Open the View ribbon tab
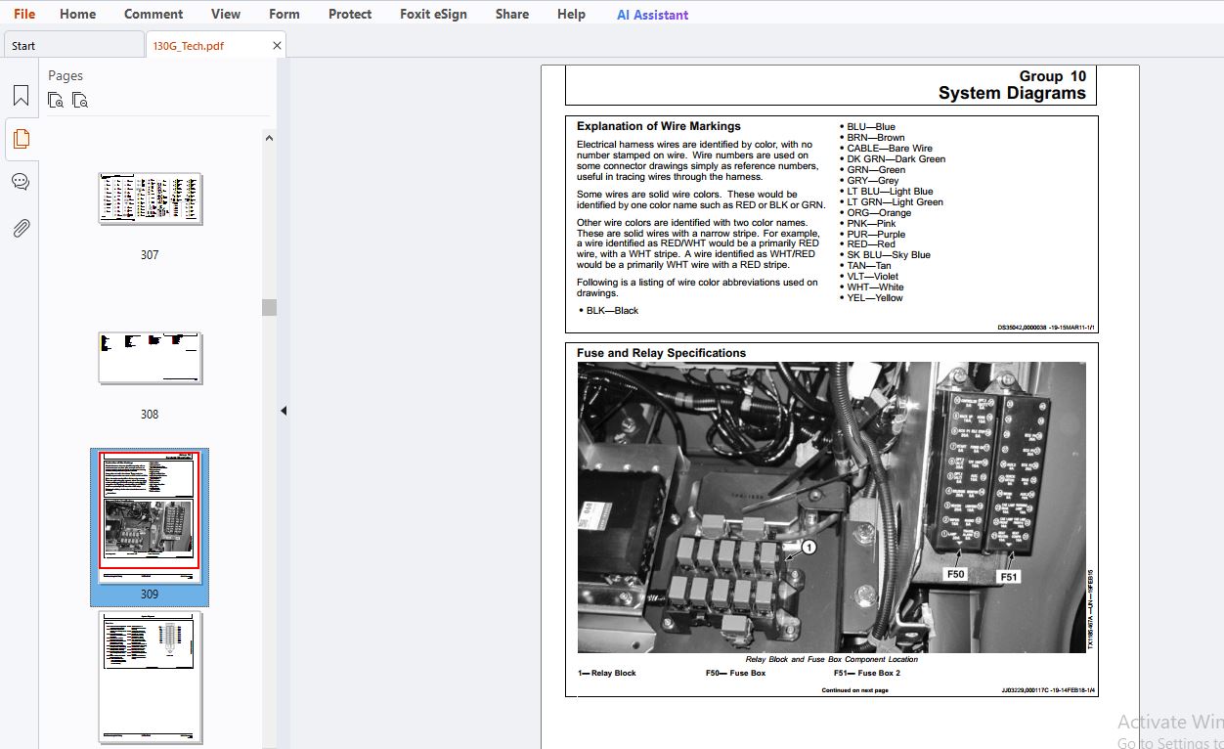The height and width of the screenshot is (749, 1224). 226,14
